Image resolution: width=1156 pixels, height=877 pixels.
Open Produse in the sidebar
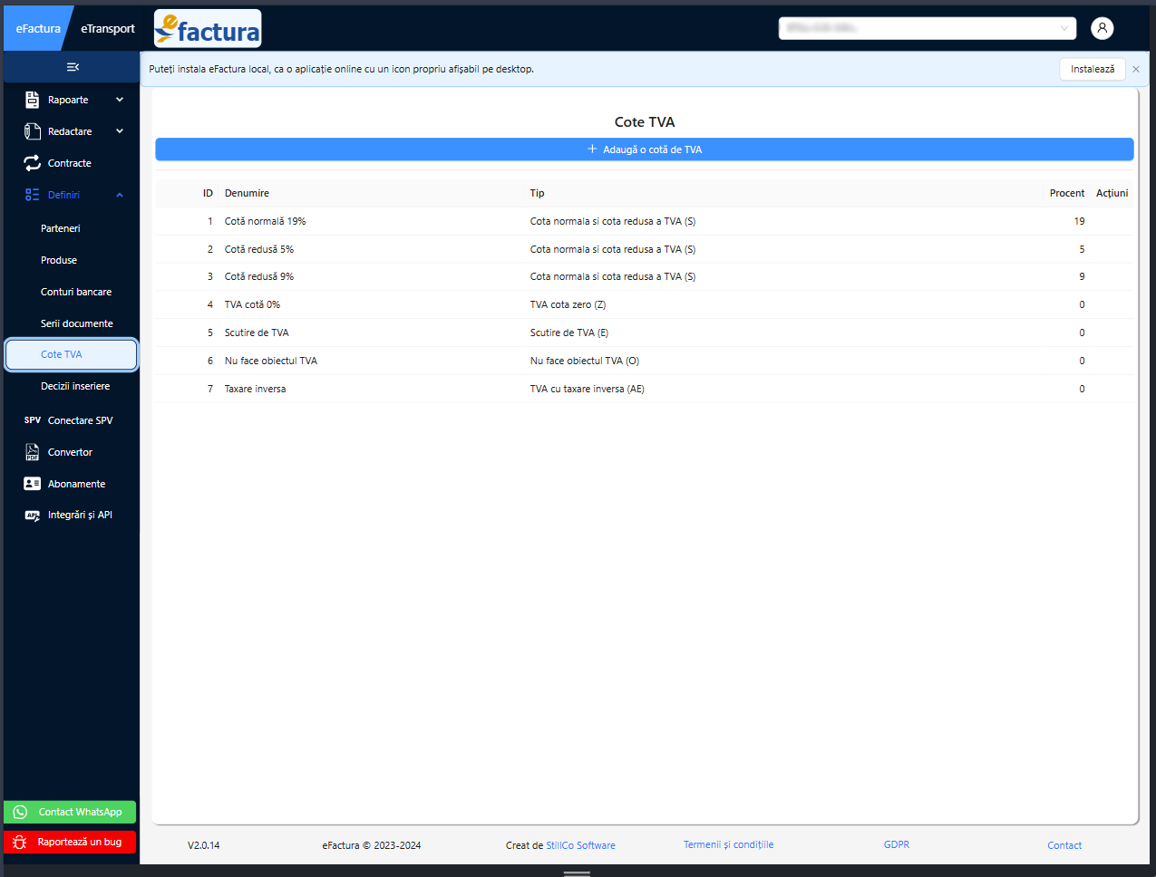pyautogui.click(x=59, y=260)
